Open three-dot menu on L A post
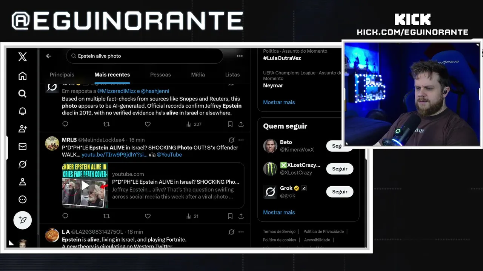 (241, 232)
